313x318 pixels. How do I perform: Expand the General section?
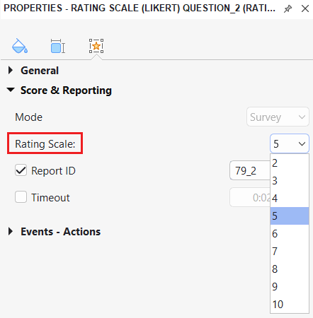(x=11, y=70)
